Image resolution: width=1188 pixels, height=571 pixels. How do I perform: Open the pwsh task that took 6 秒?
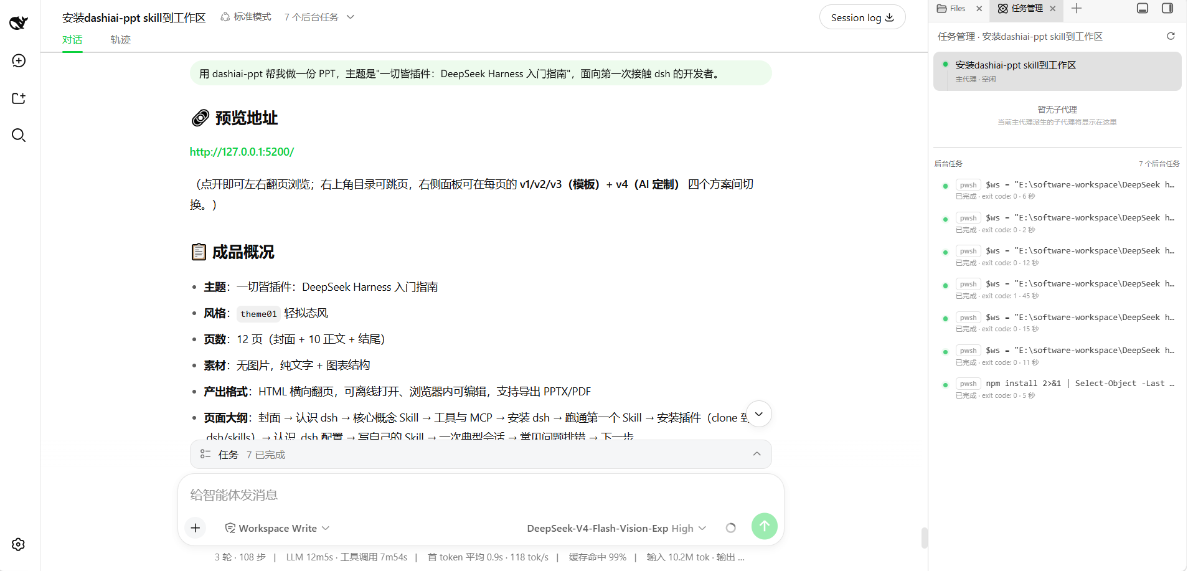coord(1057,190)
